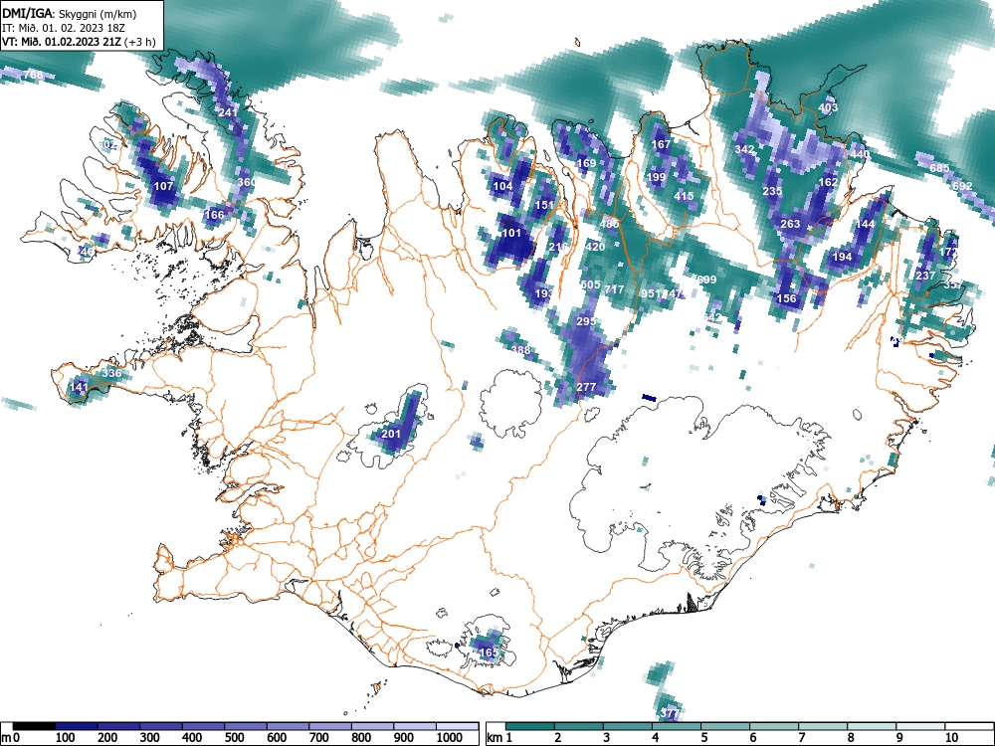This screenshot has width=995, height=746.
Task: Click the visibility value '165' near the south coast
Action: 489,653
